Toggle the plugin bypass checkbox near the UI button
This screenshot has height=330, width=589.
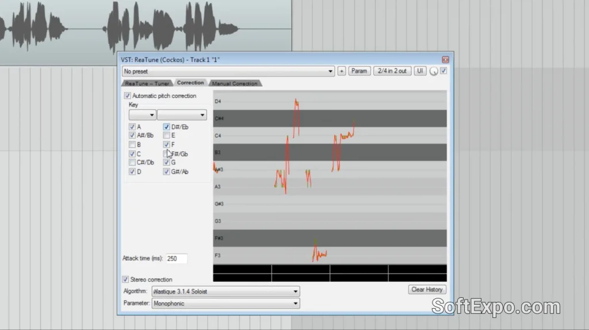point(443,71)
